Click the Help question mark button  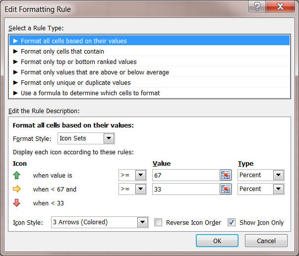(x=257, y=7)
